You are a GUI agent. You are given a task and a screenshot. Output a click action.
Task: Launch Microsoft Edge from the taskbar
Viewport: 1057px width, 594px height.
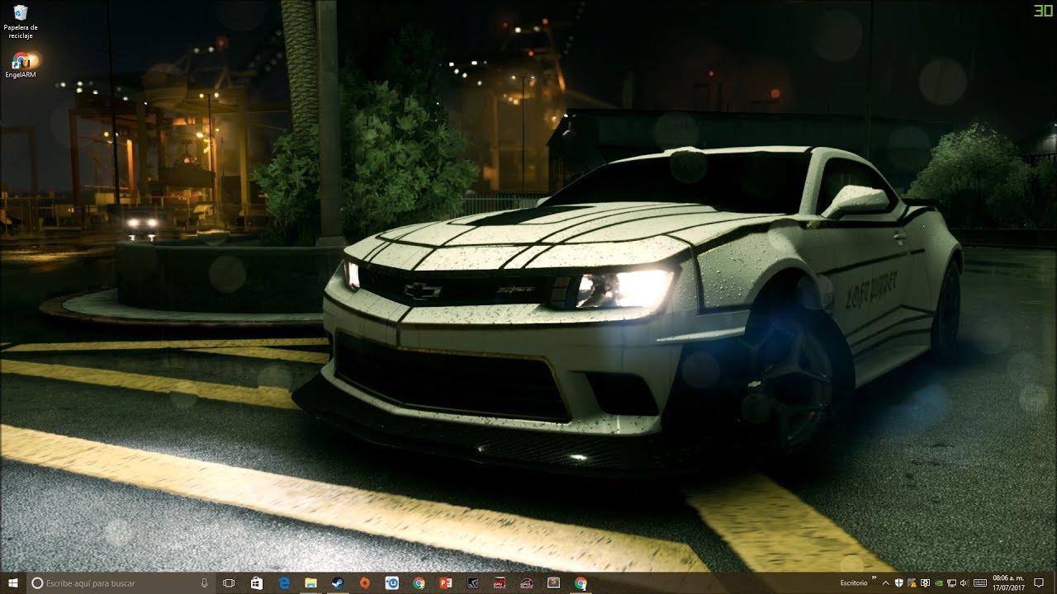(x=285, y=585)
